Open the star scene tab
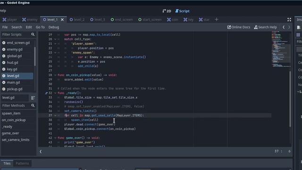 (x=204, y=20)
